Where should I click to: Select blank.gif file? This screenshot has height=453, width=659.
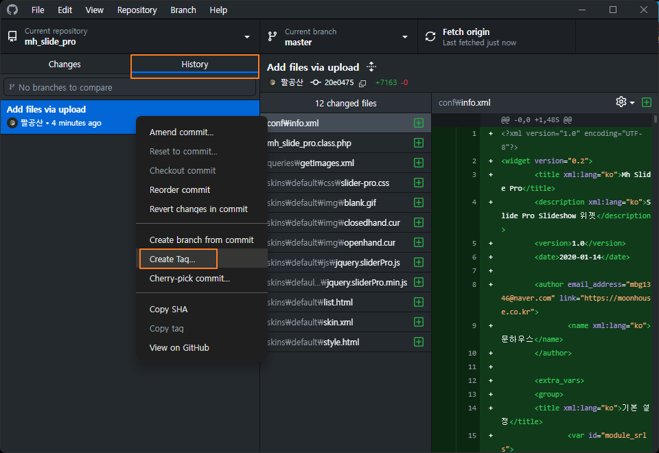tap(345, 202)
